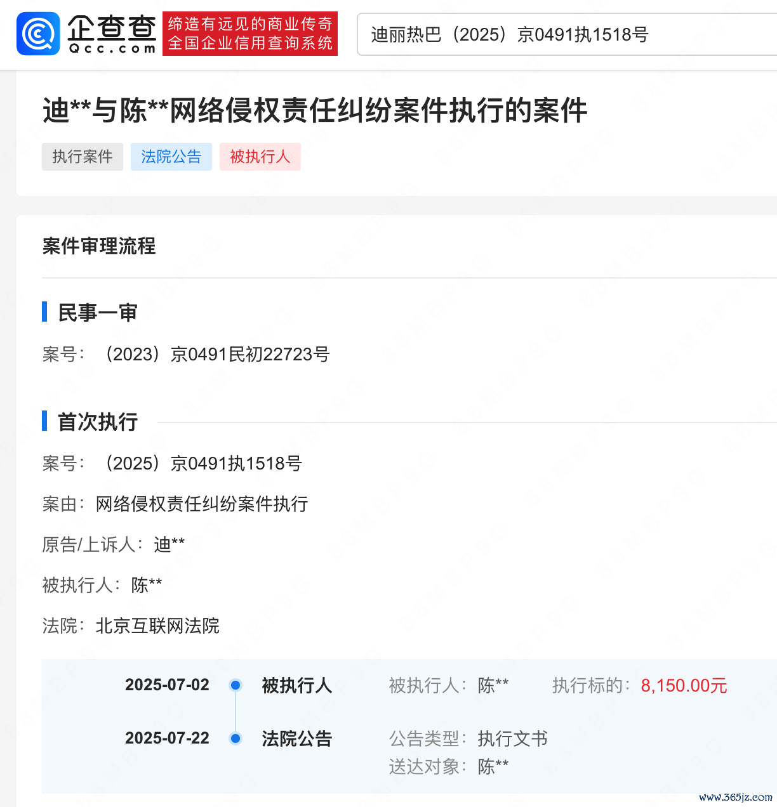Focus the search box with 迪丽热巴 query

565,34
